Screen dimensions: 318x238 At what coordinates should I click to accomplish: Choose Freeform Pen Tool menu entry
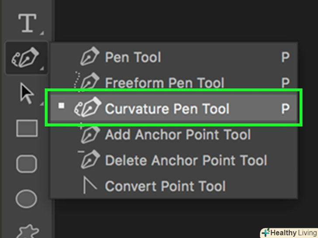coord(164,83)
